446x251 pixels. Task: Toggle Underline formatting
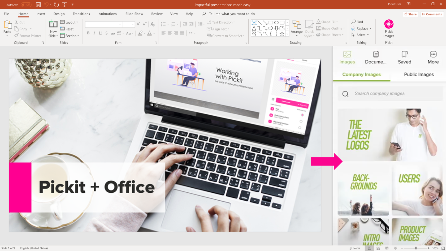(x=100, y=33)
